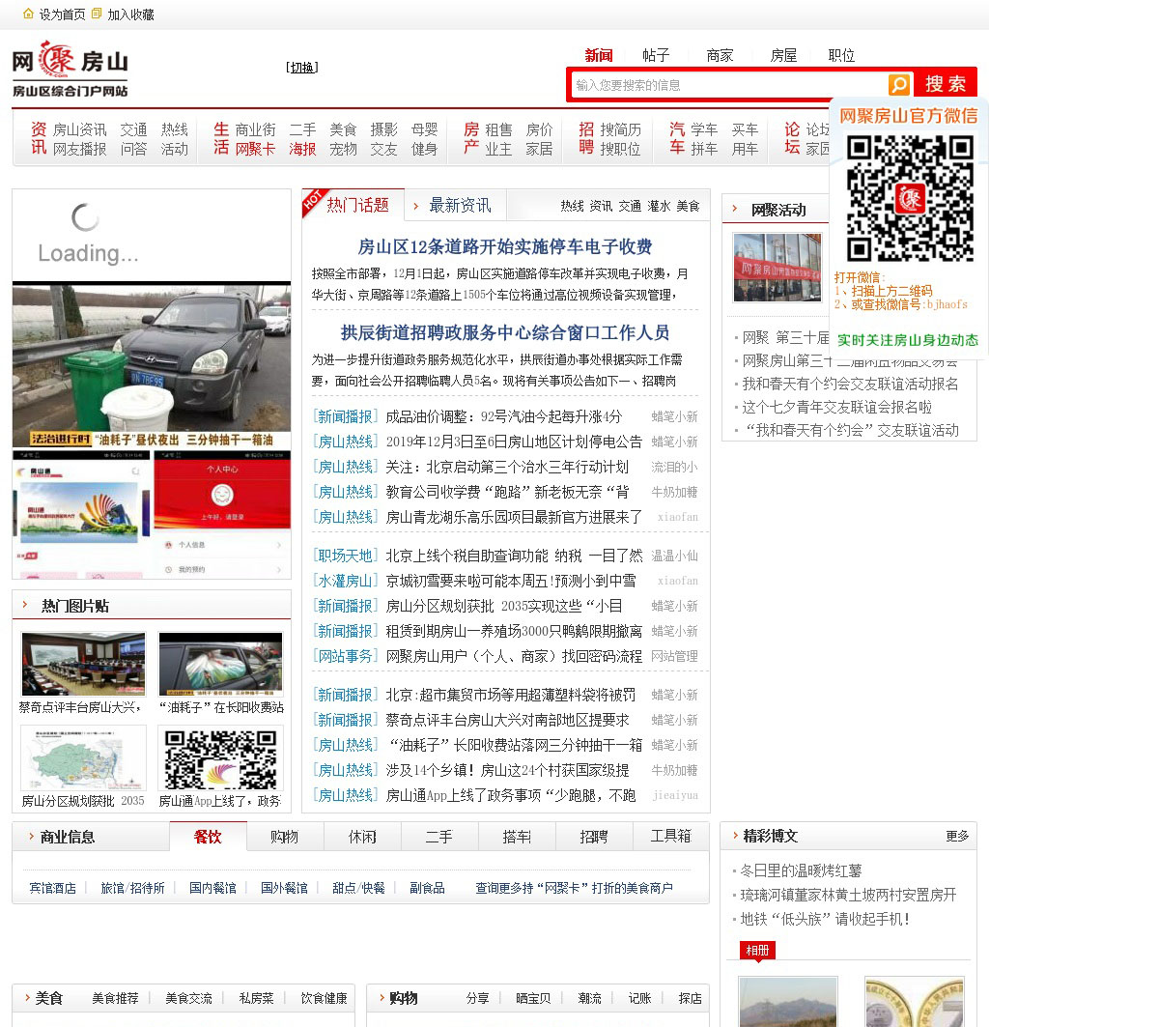
Task: Click the red 相册 tag icon
Action: point(758,951)
